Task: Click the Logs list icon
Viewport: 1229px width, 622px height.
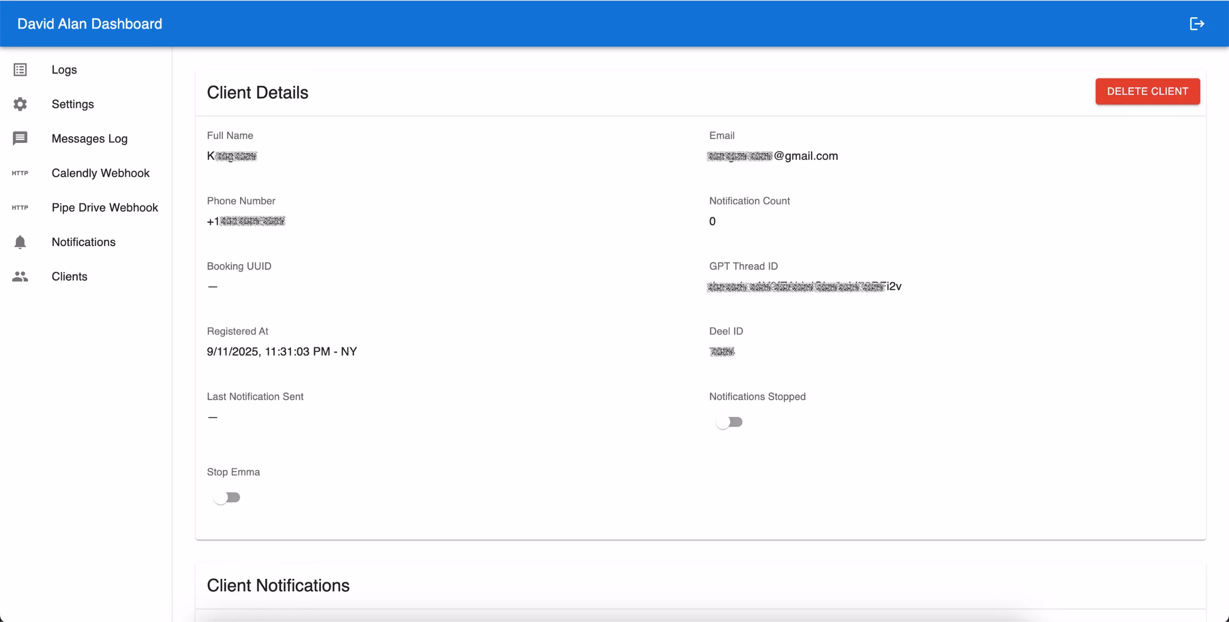Action: (x=20, y=70)
